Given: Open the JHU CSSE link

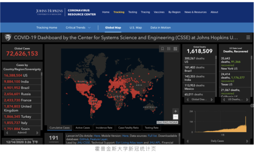Looking at the screenshot, I should pyautogui.click(x=83, y=143).
